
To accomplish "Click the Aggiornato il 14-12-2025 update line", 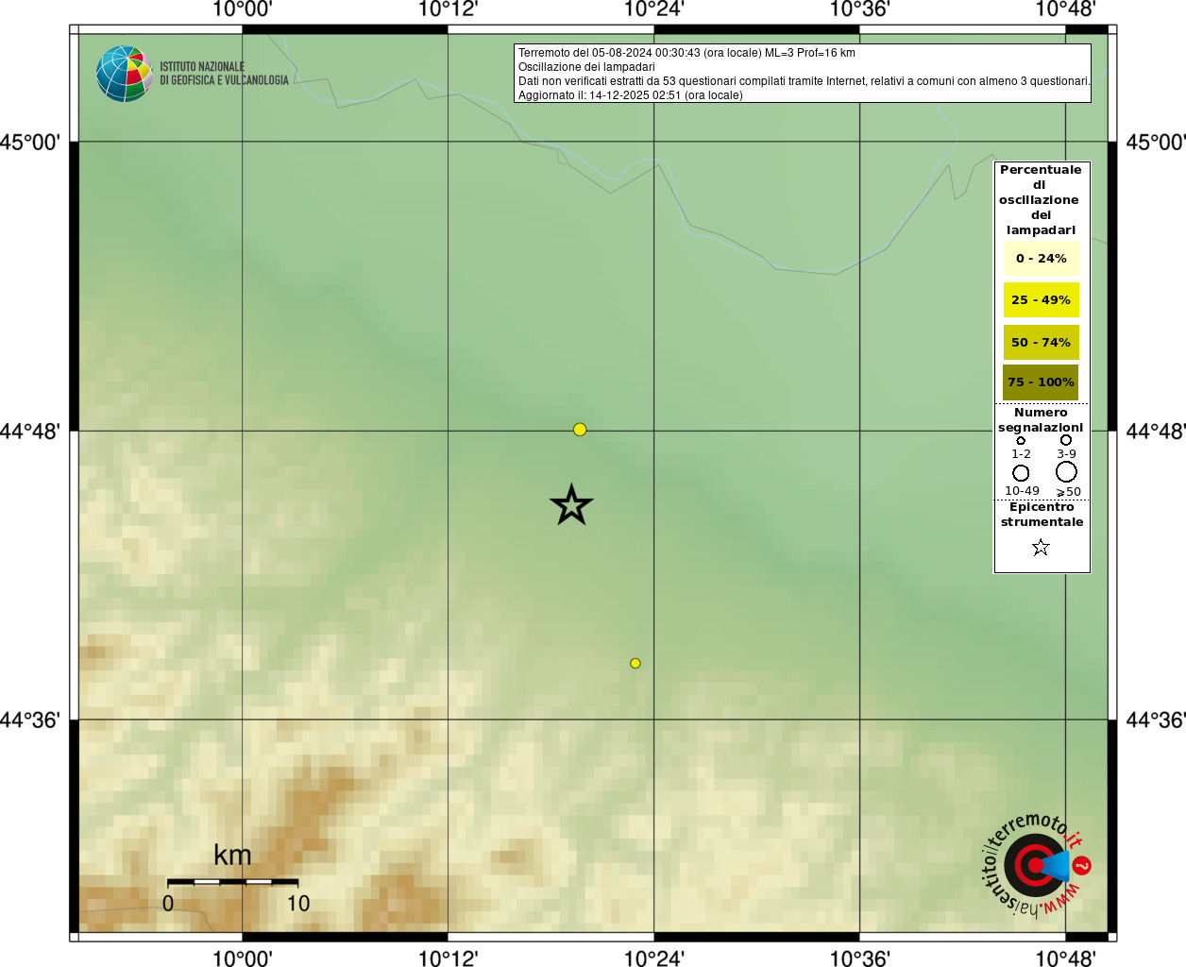I will click(631, 95).
